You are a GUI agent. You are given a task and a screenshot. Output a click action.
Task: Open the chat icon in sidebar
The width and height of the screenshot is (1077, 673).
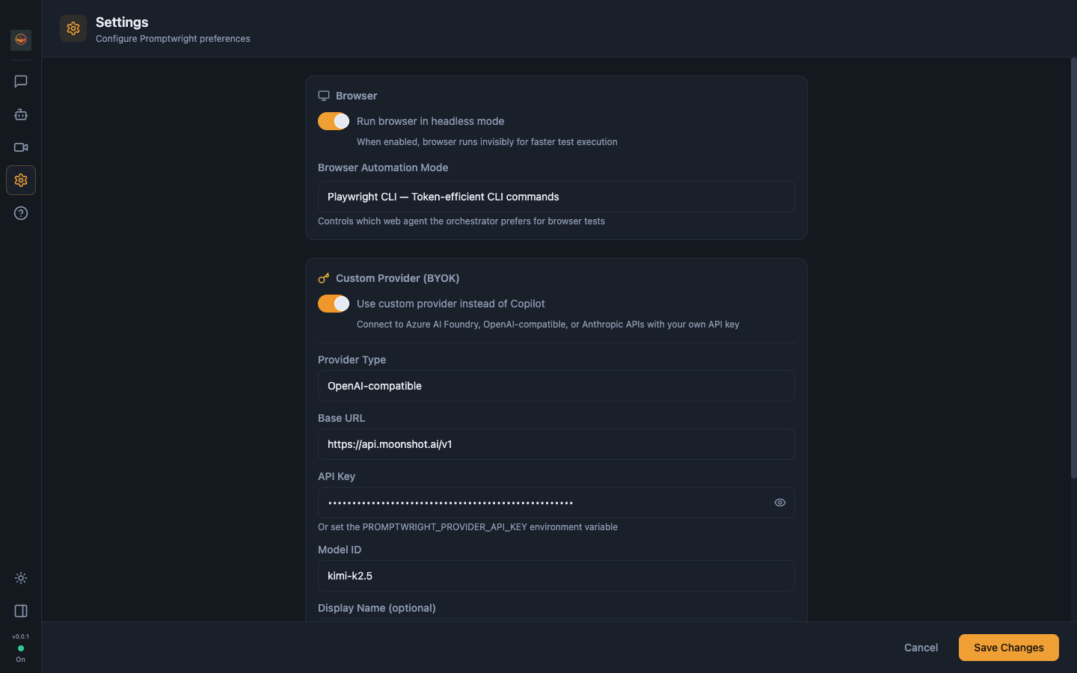(21, 82)
